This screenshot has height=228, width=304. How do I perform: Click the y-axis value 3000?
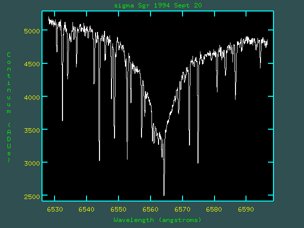tap(32, 163)
